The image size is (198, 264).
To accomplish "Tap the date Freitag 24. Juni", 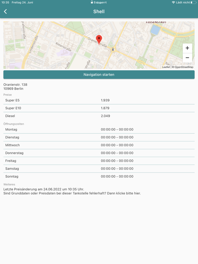I will coord(22,2).
